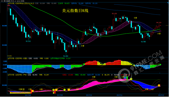Screen dimensions: 169x97
Task: Select the 2017/10 date marker on the time axis
Action: coord(89,95)
